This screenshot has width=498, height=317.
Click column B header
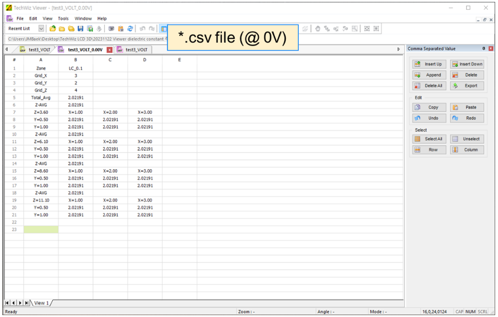point(76,60)
